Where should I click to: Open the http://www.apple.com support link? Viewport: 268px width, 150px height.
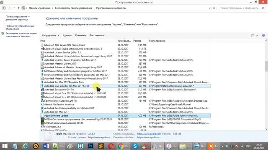tap(149, 134)
